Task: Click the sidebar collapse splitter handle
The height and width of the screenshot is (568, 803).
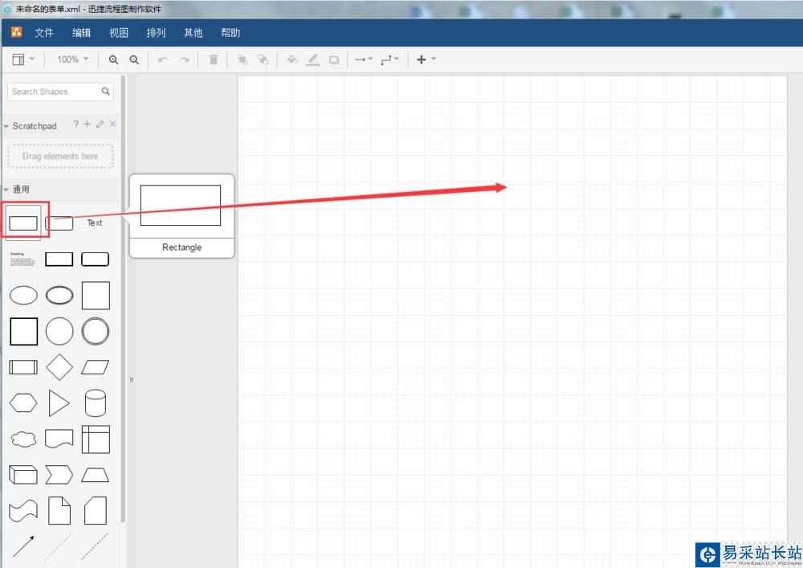Action: point(131,379)
